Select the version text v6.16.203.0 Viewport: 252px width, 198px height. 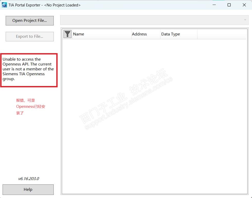(29, 178)
